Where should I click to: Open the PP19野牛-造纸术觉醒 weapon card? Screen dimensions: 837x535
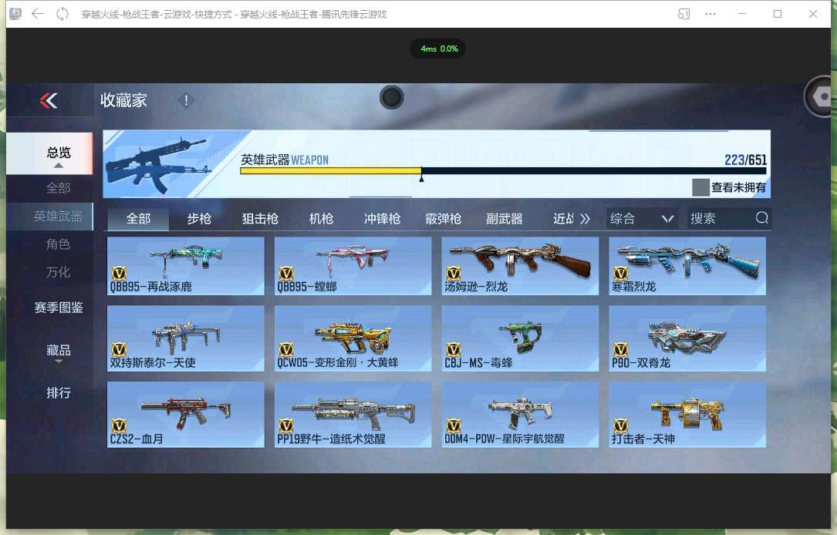point(353,415)
